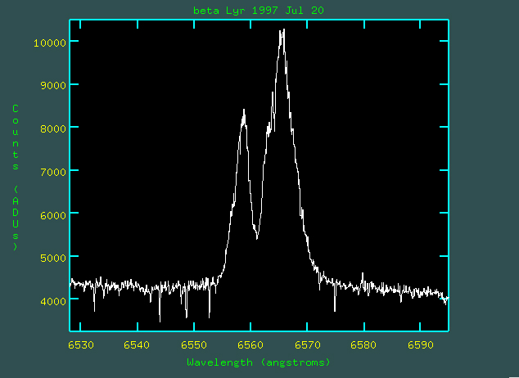Image resolution: width=519 pixels, height=378 pixels.
Task: Click the y-axis value 10000
Action: pyautogui.click(x=50, y=43)
